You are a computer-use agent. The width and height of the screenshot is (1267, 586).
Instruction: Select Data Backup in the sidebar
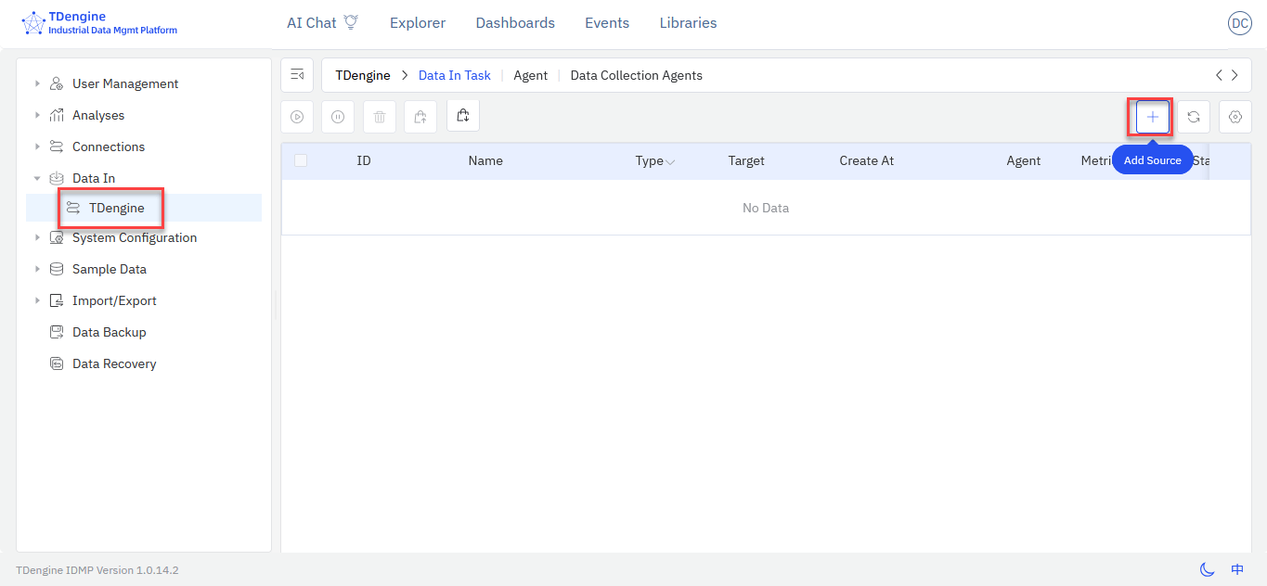point(109,332)
